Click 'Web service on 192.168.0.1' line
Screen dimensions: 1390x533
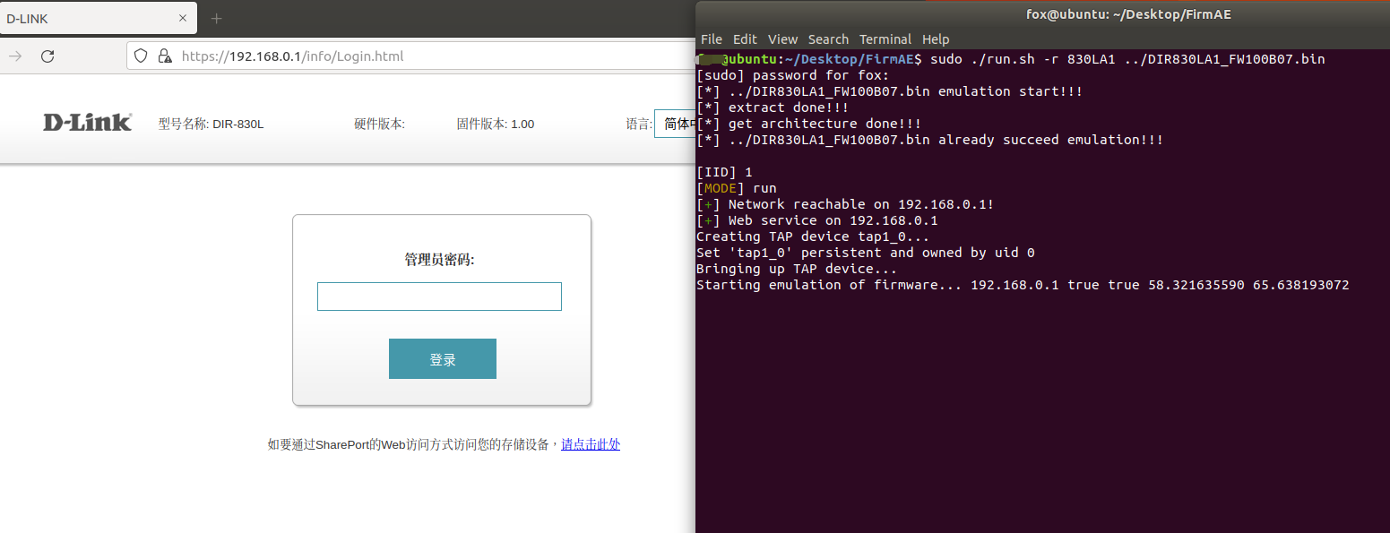pyautogui.click(x=817, y=220)
